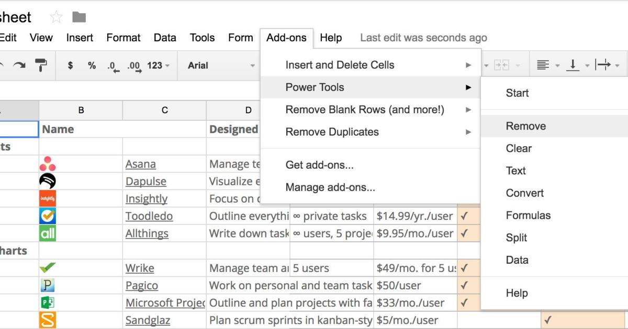This screenshot has height=329, width=628.
Task: Select the cell containing the Name header
Action: (81, 129)
